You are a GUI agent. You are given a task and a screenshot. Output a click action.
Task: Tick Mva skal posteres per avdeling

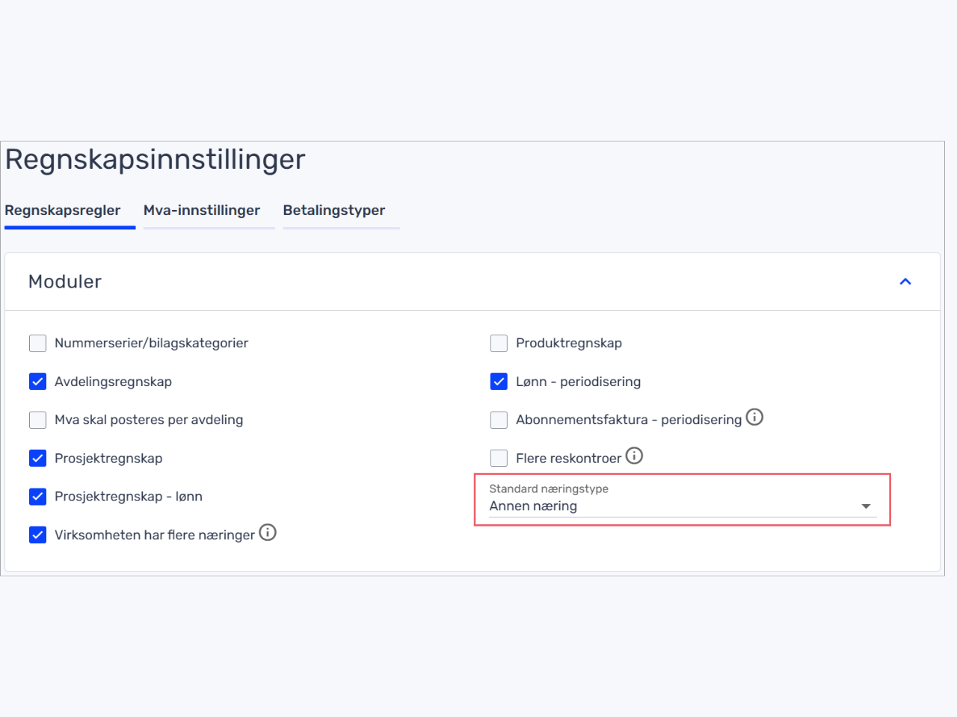(37, 420)
